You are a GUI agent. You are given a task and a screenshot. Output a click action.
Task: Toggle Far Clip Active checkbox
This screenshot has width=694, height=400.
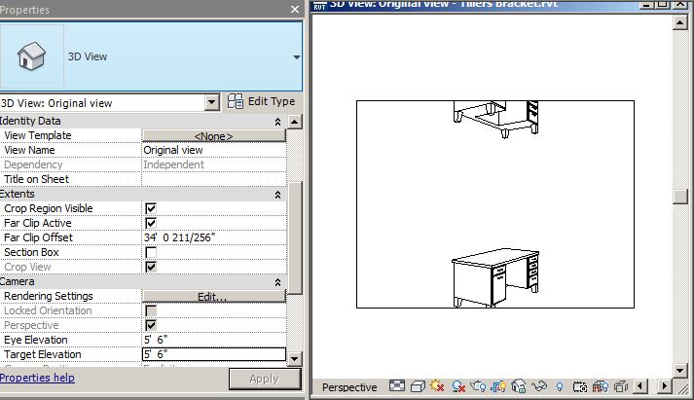[x=151, y=223]
